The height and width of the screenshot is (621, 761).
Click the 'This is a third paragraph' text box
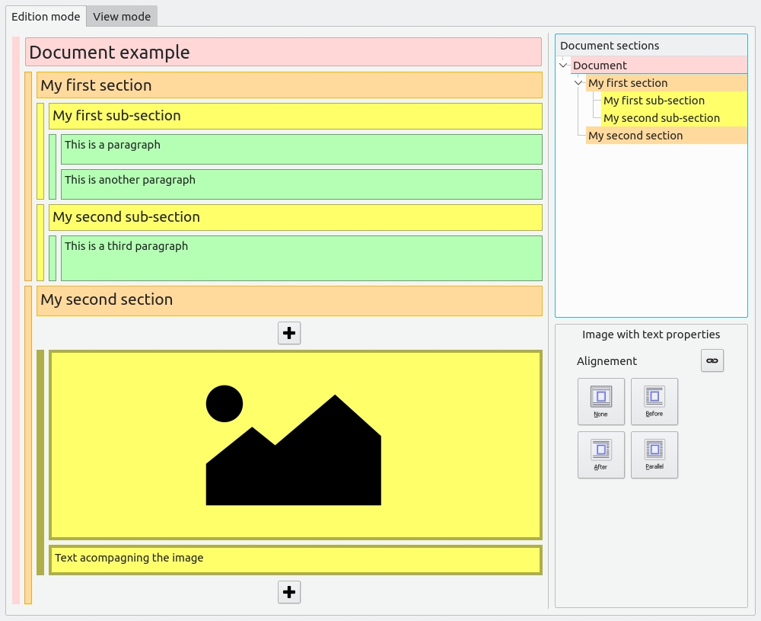coord(301,258)
